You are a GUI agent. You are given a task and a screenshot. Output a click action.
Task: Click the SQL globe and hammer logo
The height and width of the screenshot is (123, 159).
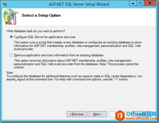(11, 17)
